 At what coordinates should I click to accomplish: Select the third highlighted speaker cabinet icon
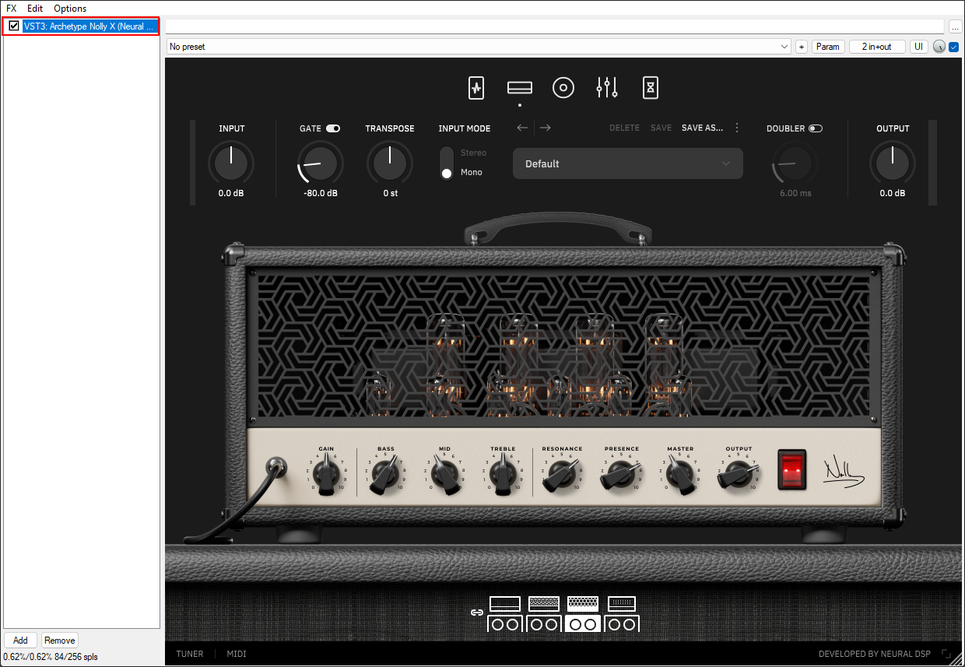583,623
